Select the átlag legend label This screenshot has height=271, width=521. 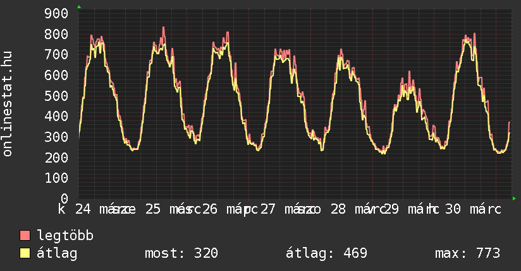click(x=58, y=253)
